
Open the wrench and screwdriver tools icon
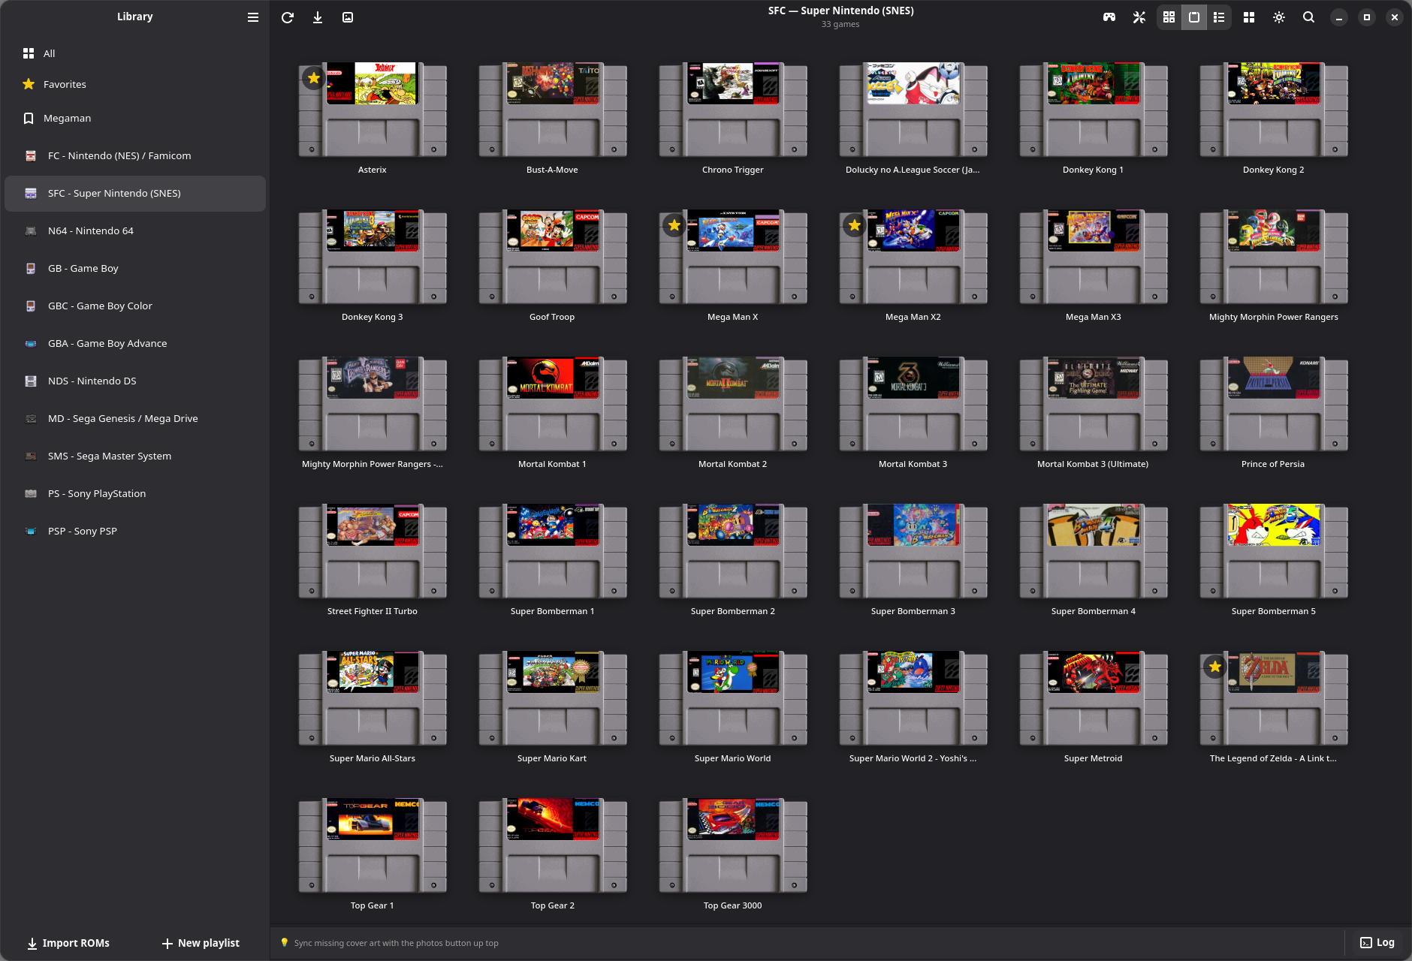(x=1139, y=17)
